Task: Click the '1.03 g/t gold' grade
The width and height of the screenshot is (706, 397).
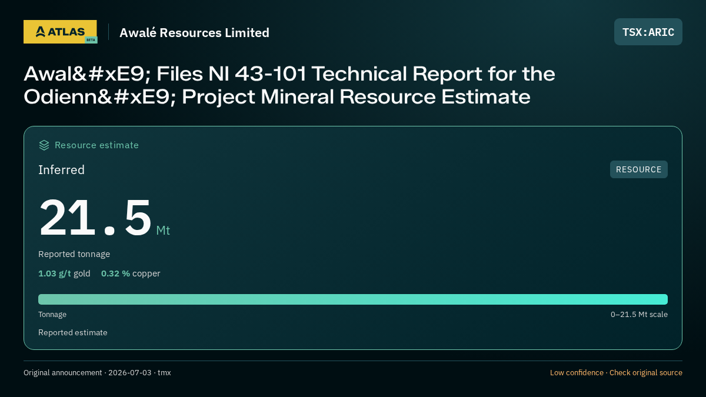Action: 64,273
